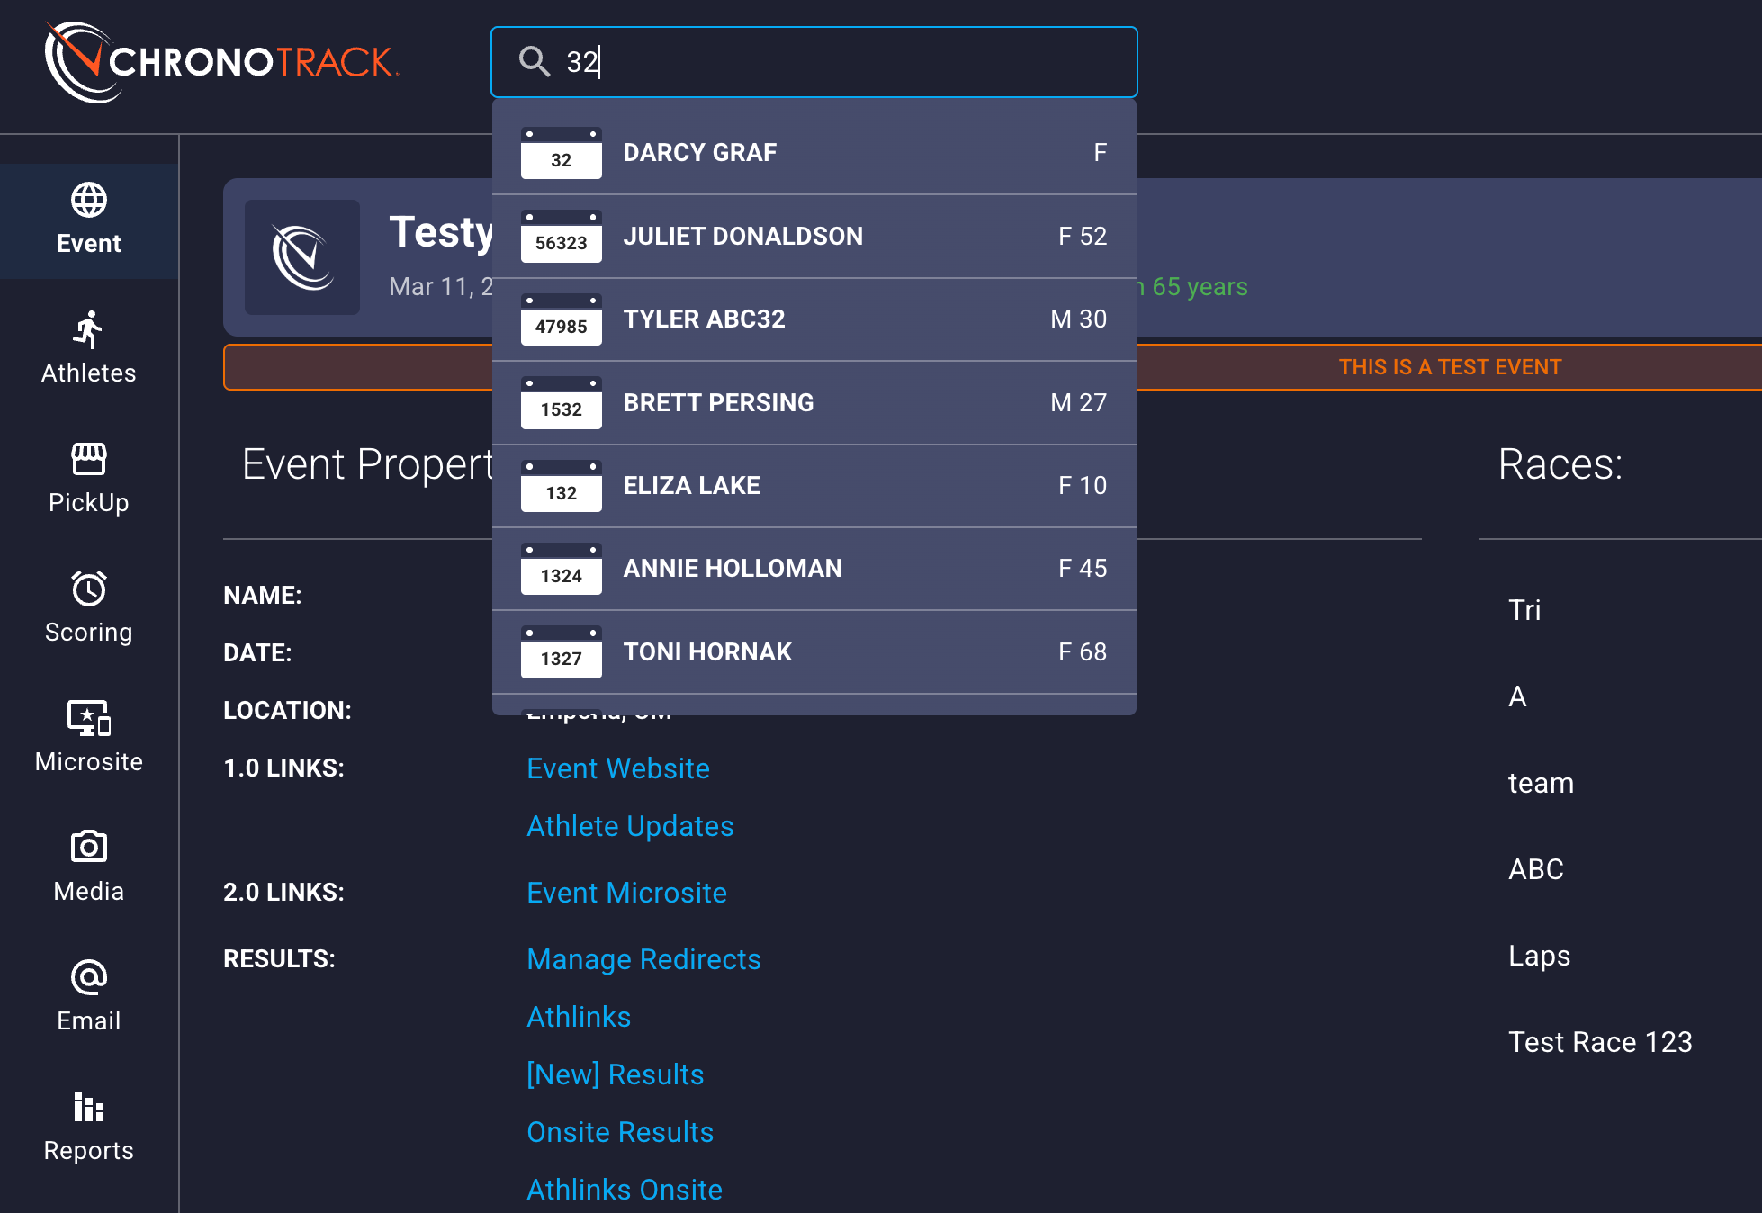
Task: Open the Microsite monitor icon
Action: (x=88, y=719)
